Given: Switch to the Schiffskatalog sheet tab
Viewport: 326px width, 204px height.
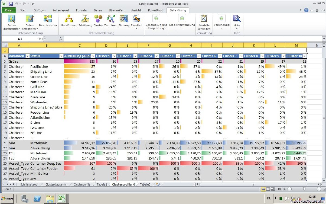Looking at the screenshot, I should tap(29, 184).
